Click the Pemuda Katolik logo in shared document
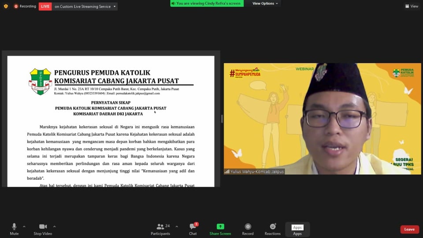Screen dimensions: 423x238 40,82
